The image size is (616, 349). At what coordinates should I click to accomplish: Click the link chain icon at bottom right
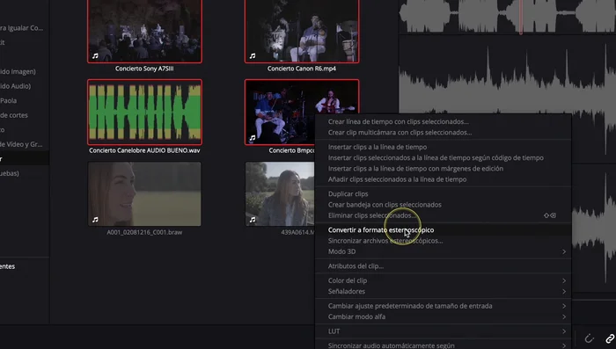(610, 338)
